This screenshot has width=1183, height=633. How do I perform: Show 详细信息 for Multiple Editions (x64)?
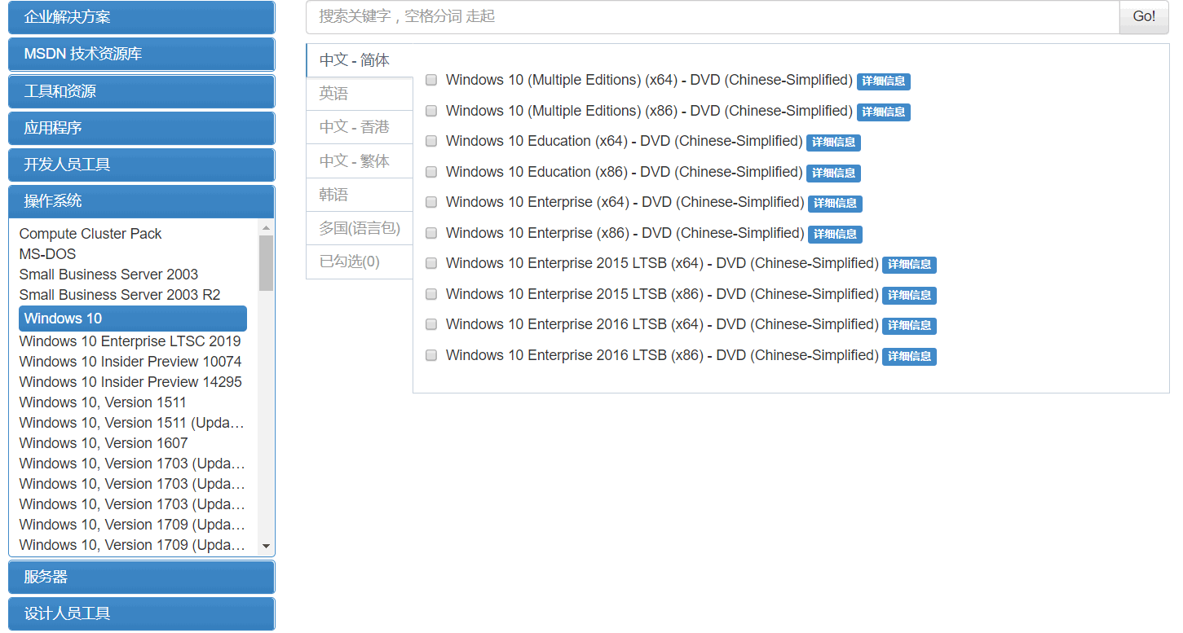(x=883, y=81)
